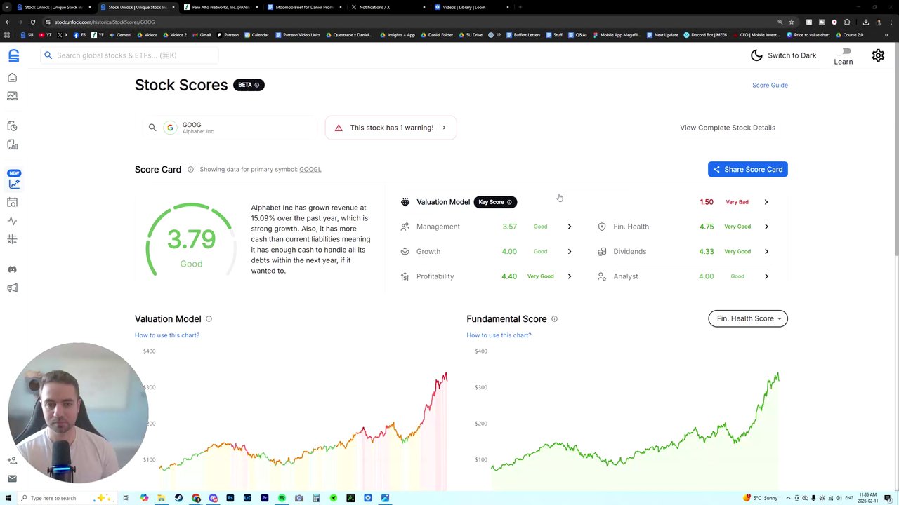This screenshot has height=505, width=899.
Task: Open the megaphone announcements icon in sidebar
Action: tap(12, 288)
